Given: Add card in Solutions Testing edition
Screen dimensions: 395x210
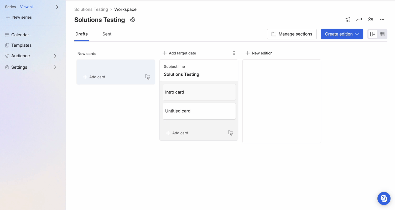Looking at the screenshot, I should pos(177,133).
